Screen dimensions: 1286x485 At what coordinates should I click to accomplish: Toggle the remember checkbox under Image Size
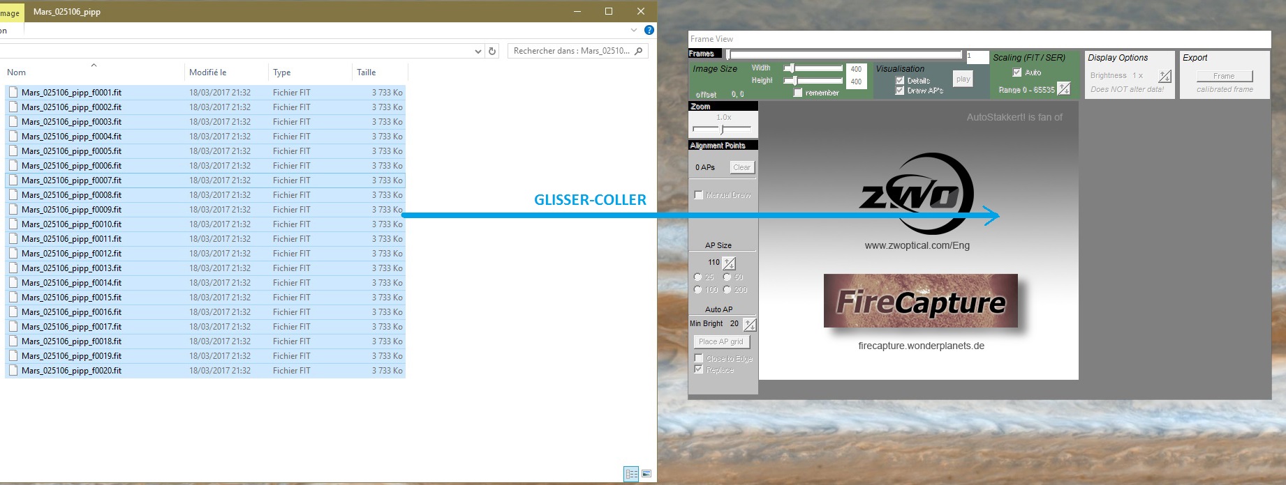pos(798,93)
